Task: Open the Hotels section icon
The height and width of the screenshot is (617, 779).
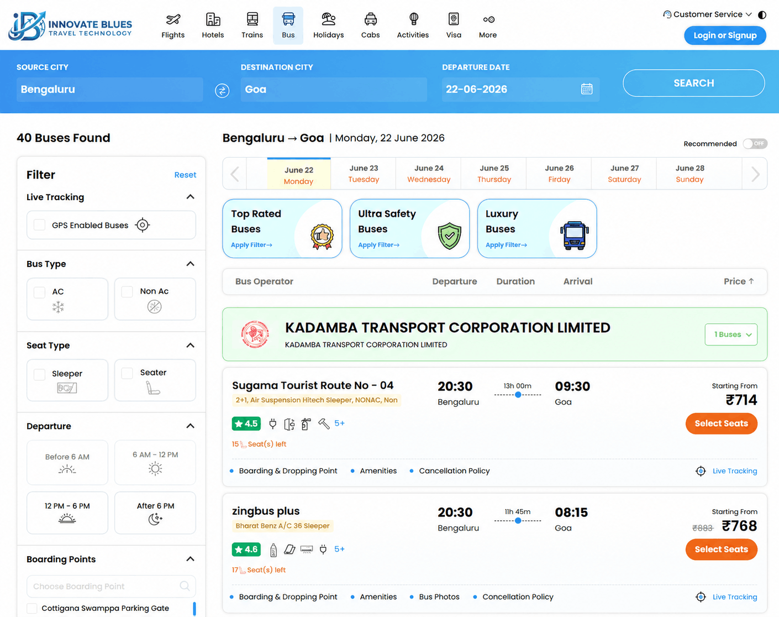Action: pos(213,19)
